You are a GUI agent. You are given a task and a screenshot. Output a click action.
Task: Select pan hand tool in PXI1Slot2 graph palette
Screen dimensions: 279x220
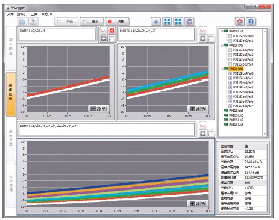tap(104, 109)
